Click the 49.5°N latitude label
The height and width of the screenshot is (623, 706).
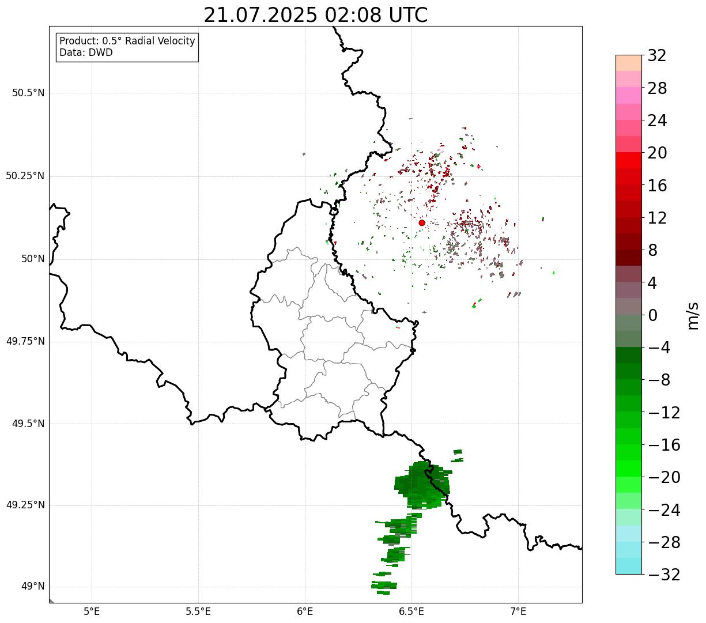(28, 424)
